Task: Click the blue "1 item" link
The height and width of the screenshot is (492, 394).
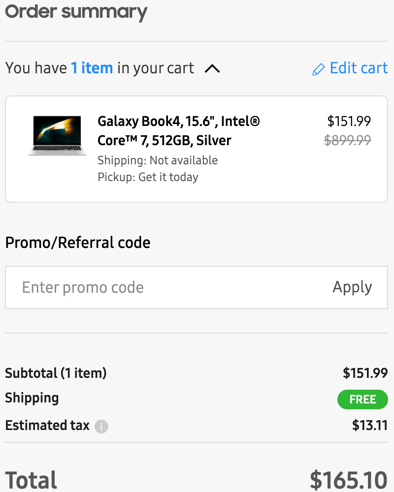Action: pos(92,68)
